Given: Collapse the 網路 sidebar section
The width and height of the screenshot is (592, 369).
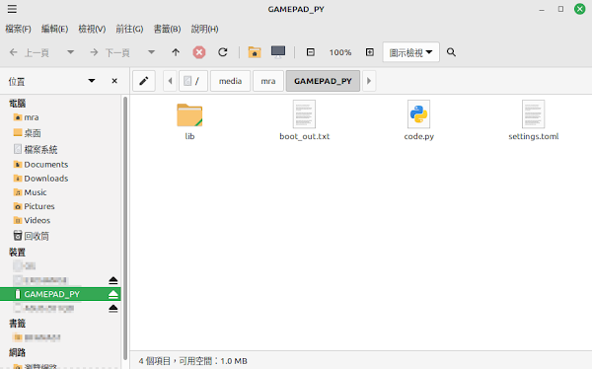Looking at the screenshot, I should [18, 353].
